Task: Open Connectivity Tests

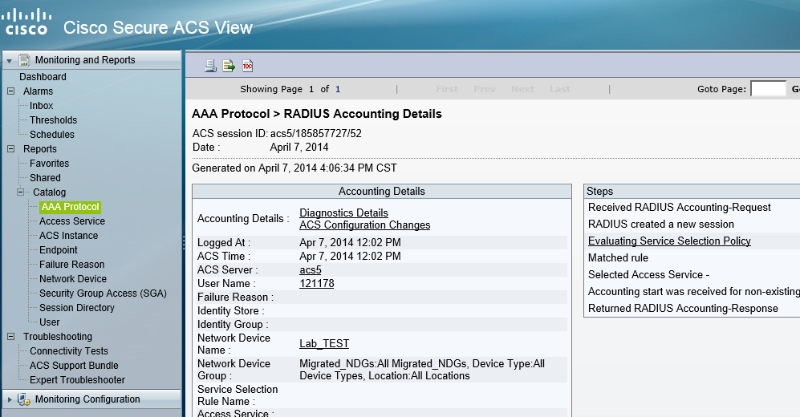Action: (69, 351)
